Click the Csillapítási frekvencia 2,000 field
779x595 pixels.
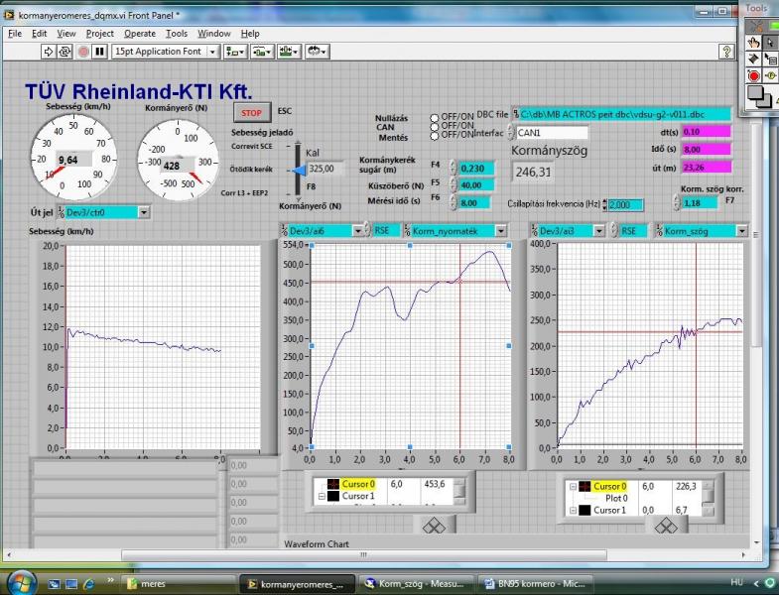(x=625, y=205)
